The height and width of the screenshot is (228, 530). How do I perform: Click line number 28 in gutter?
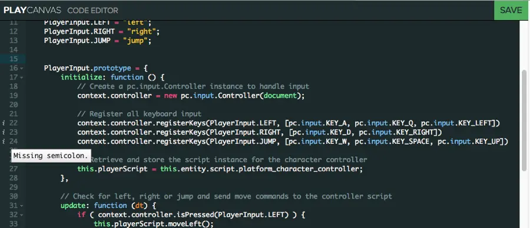(14, 177)
